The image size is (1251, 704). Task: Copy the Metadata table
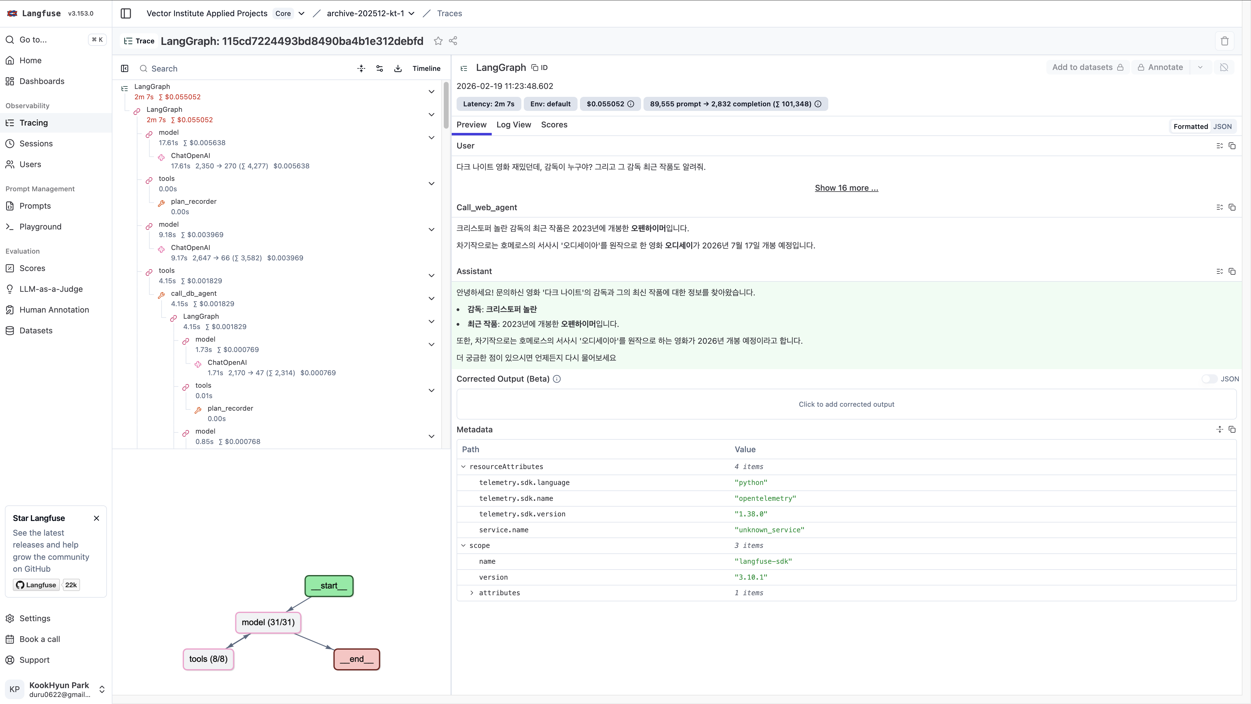click(x=1232, y=430)
